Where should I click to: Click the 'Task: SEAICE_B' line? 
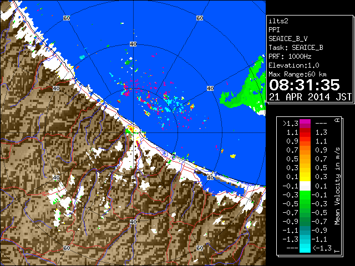296,48
